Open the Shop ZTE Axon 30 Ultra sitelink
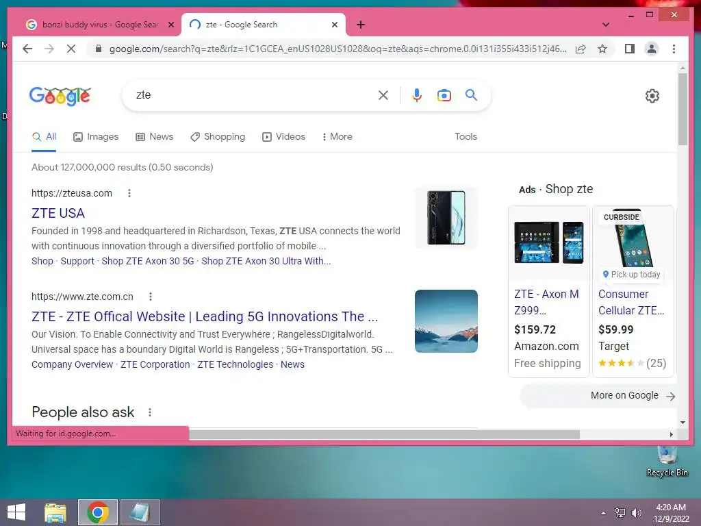Screen dimensions: 701x526 tap(266, 261)
